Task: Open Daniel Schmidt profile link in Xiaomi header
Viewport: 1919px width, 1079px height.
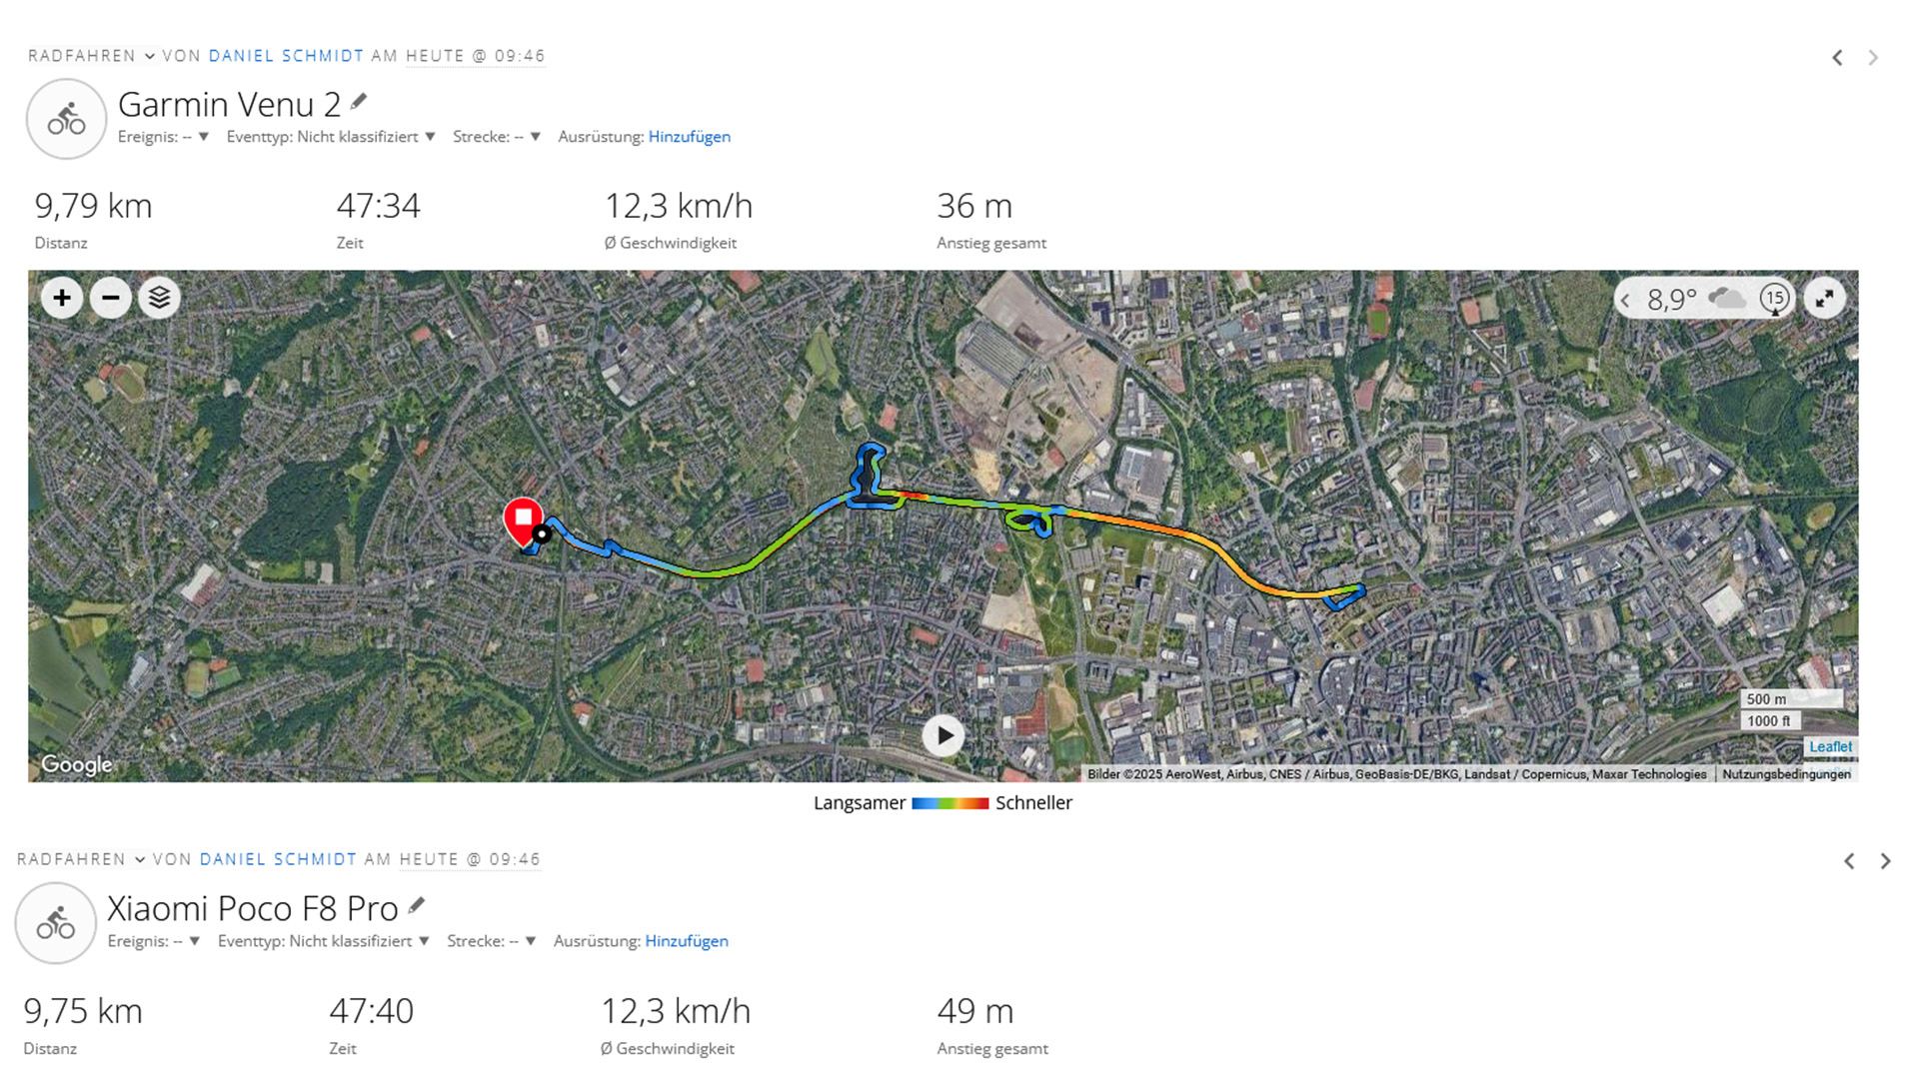Action: 278,859
